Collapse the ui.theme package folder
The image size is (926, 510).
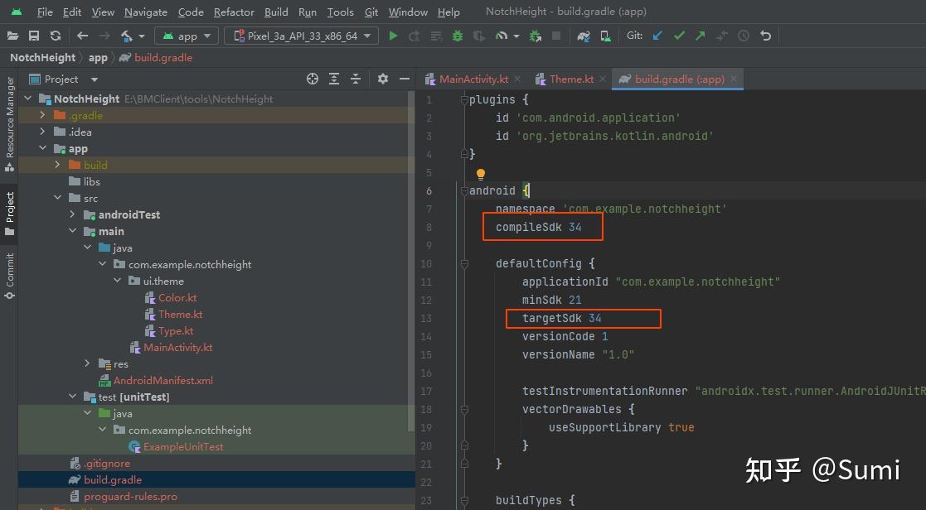pyautogui.click(x=117, y=281)
